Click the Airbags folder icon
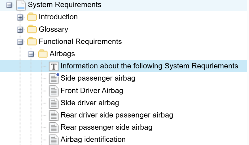This screenshot has width=249, height=145. [x=43, y=54]
